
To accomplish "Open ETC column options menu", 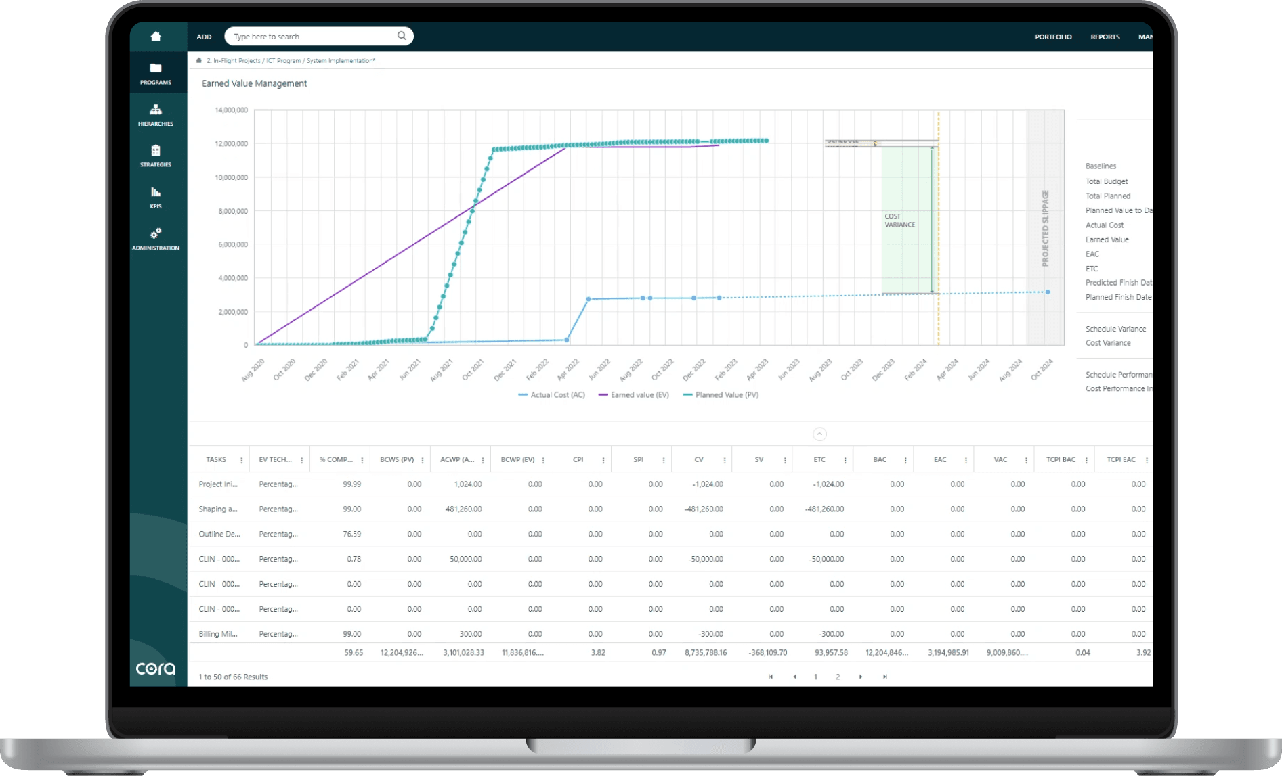I will [845, 460].
